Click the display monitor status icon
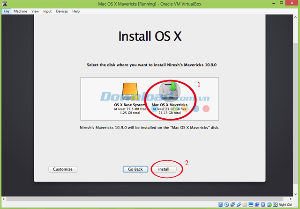300x209 pixels. tap(251, 205)
